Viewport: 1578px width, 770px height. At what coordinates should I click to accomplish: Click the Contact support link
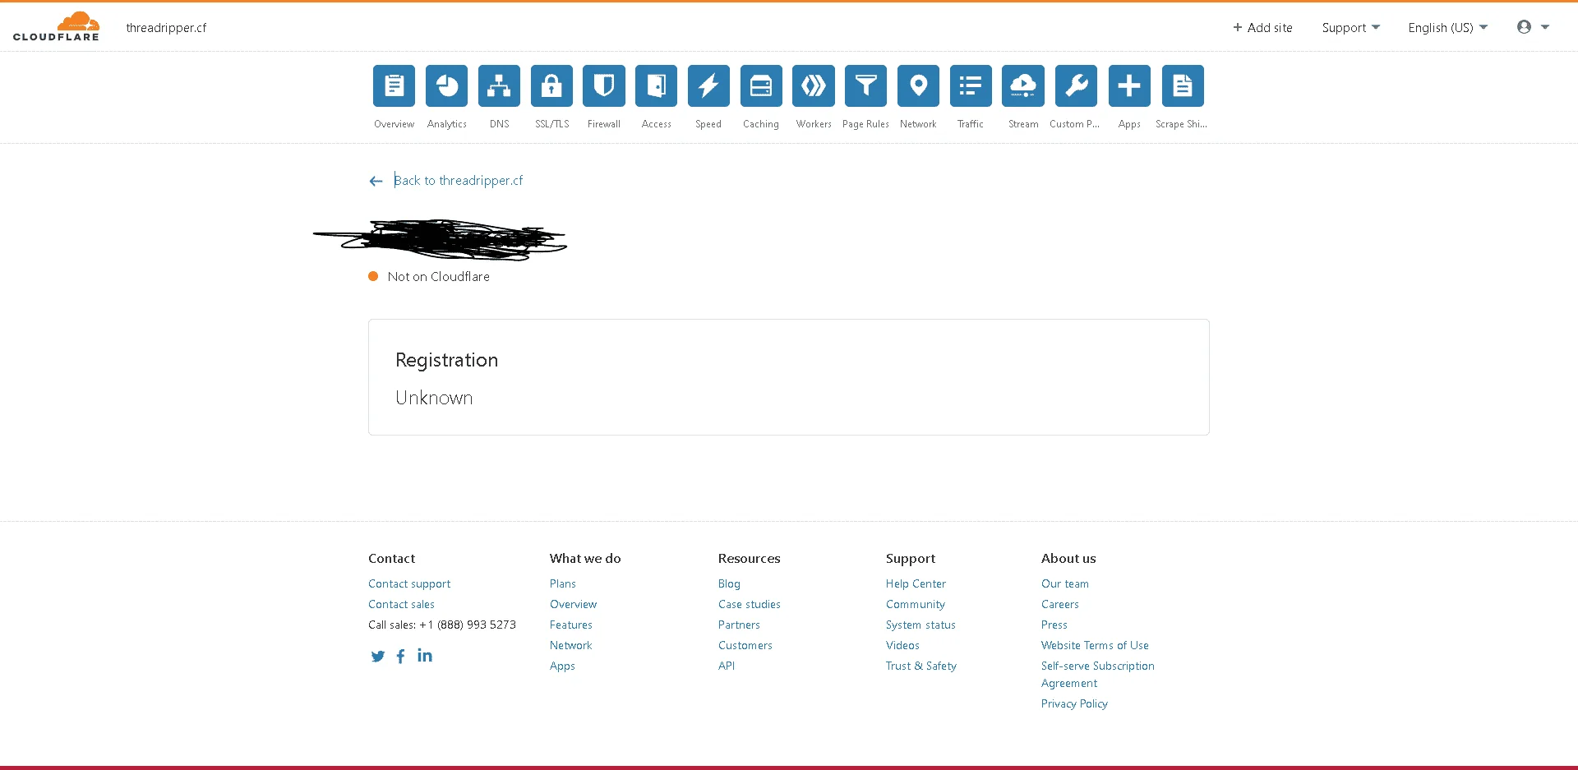coord(409,583)
